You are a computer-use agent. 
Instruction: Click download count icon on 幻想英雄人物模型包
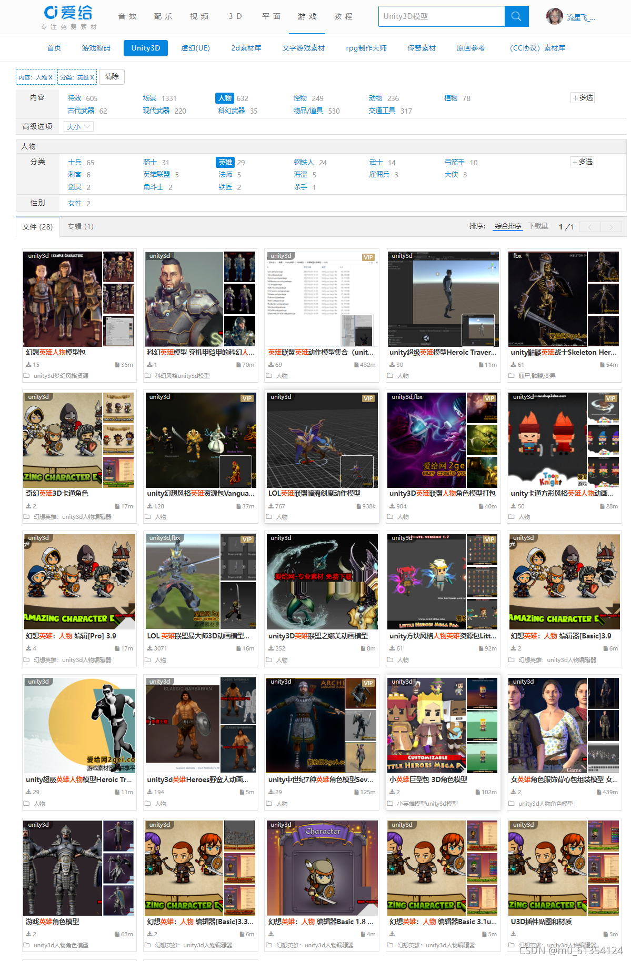click(28, 365)
